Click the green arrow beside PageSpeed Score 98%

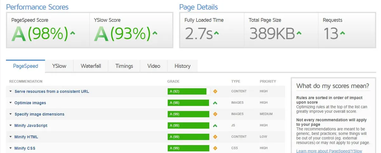(x=72, y=33)
